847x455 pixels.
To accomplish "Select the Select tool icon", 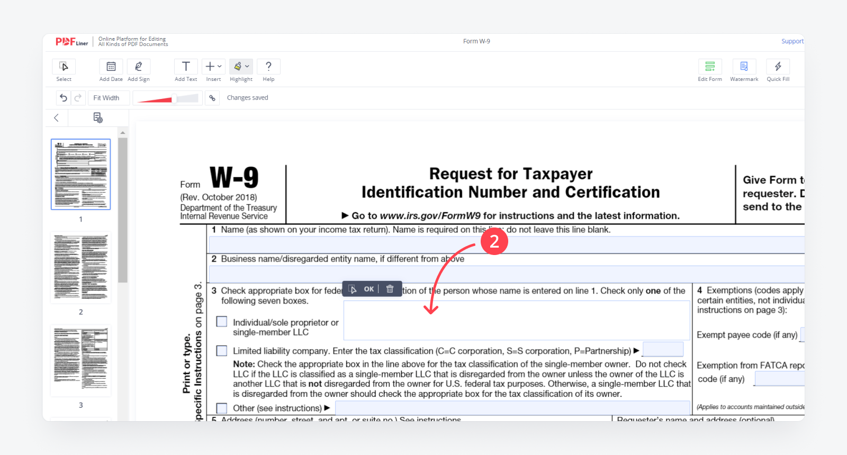I will tap(64, 67).
